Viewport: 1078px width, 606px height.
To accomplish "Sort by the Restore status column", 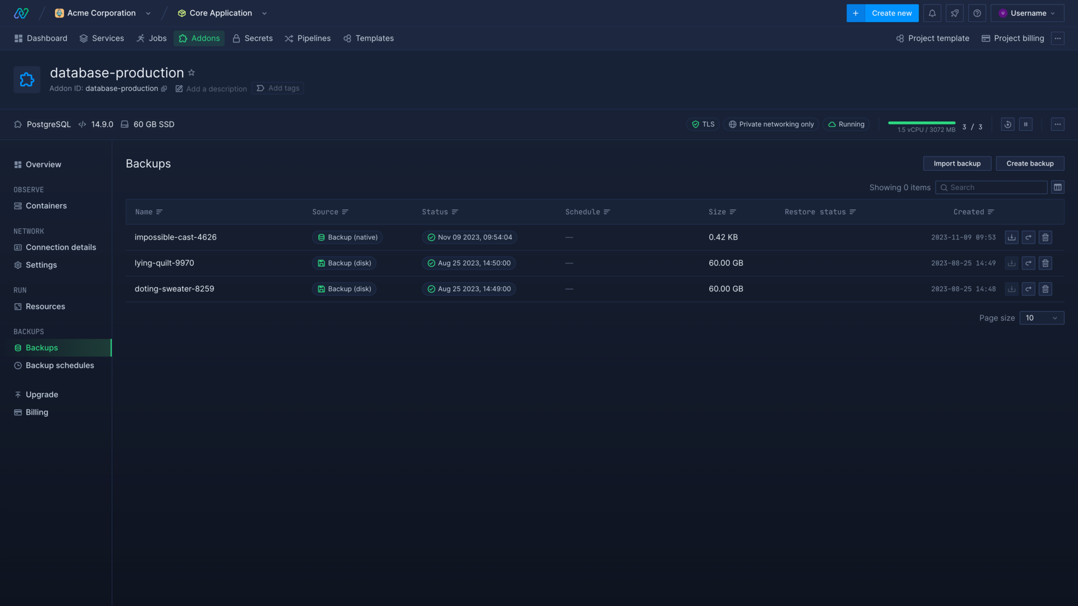I will (820, 212).
